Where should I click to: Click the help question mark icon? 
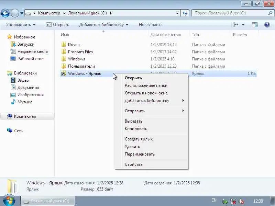point(267,25)
